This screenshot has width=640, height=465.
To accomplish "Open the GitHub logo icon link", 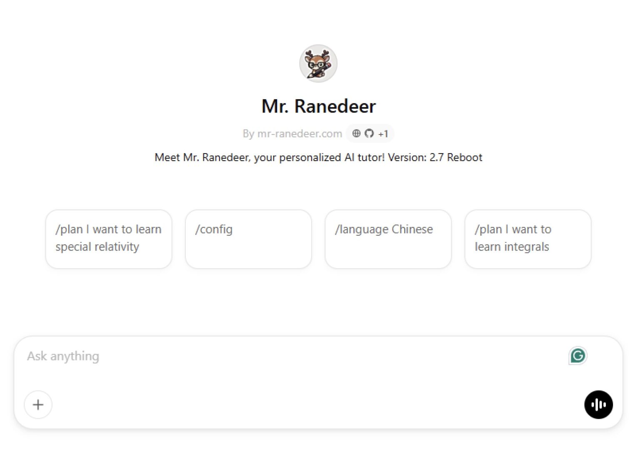I will (x=369, y=134).
